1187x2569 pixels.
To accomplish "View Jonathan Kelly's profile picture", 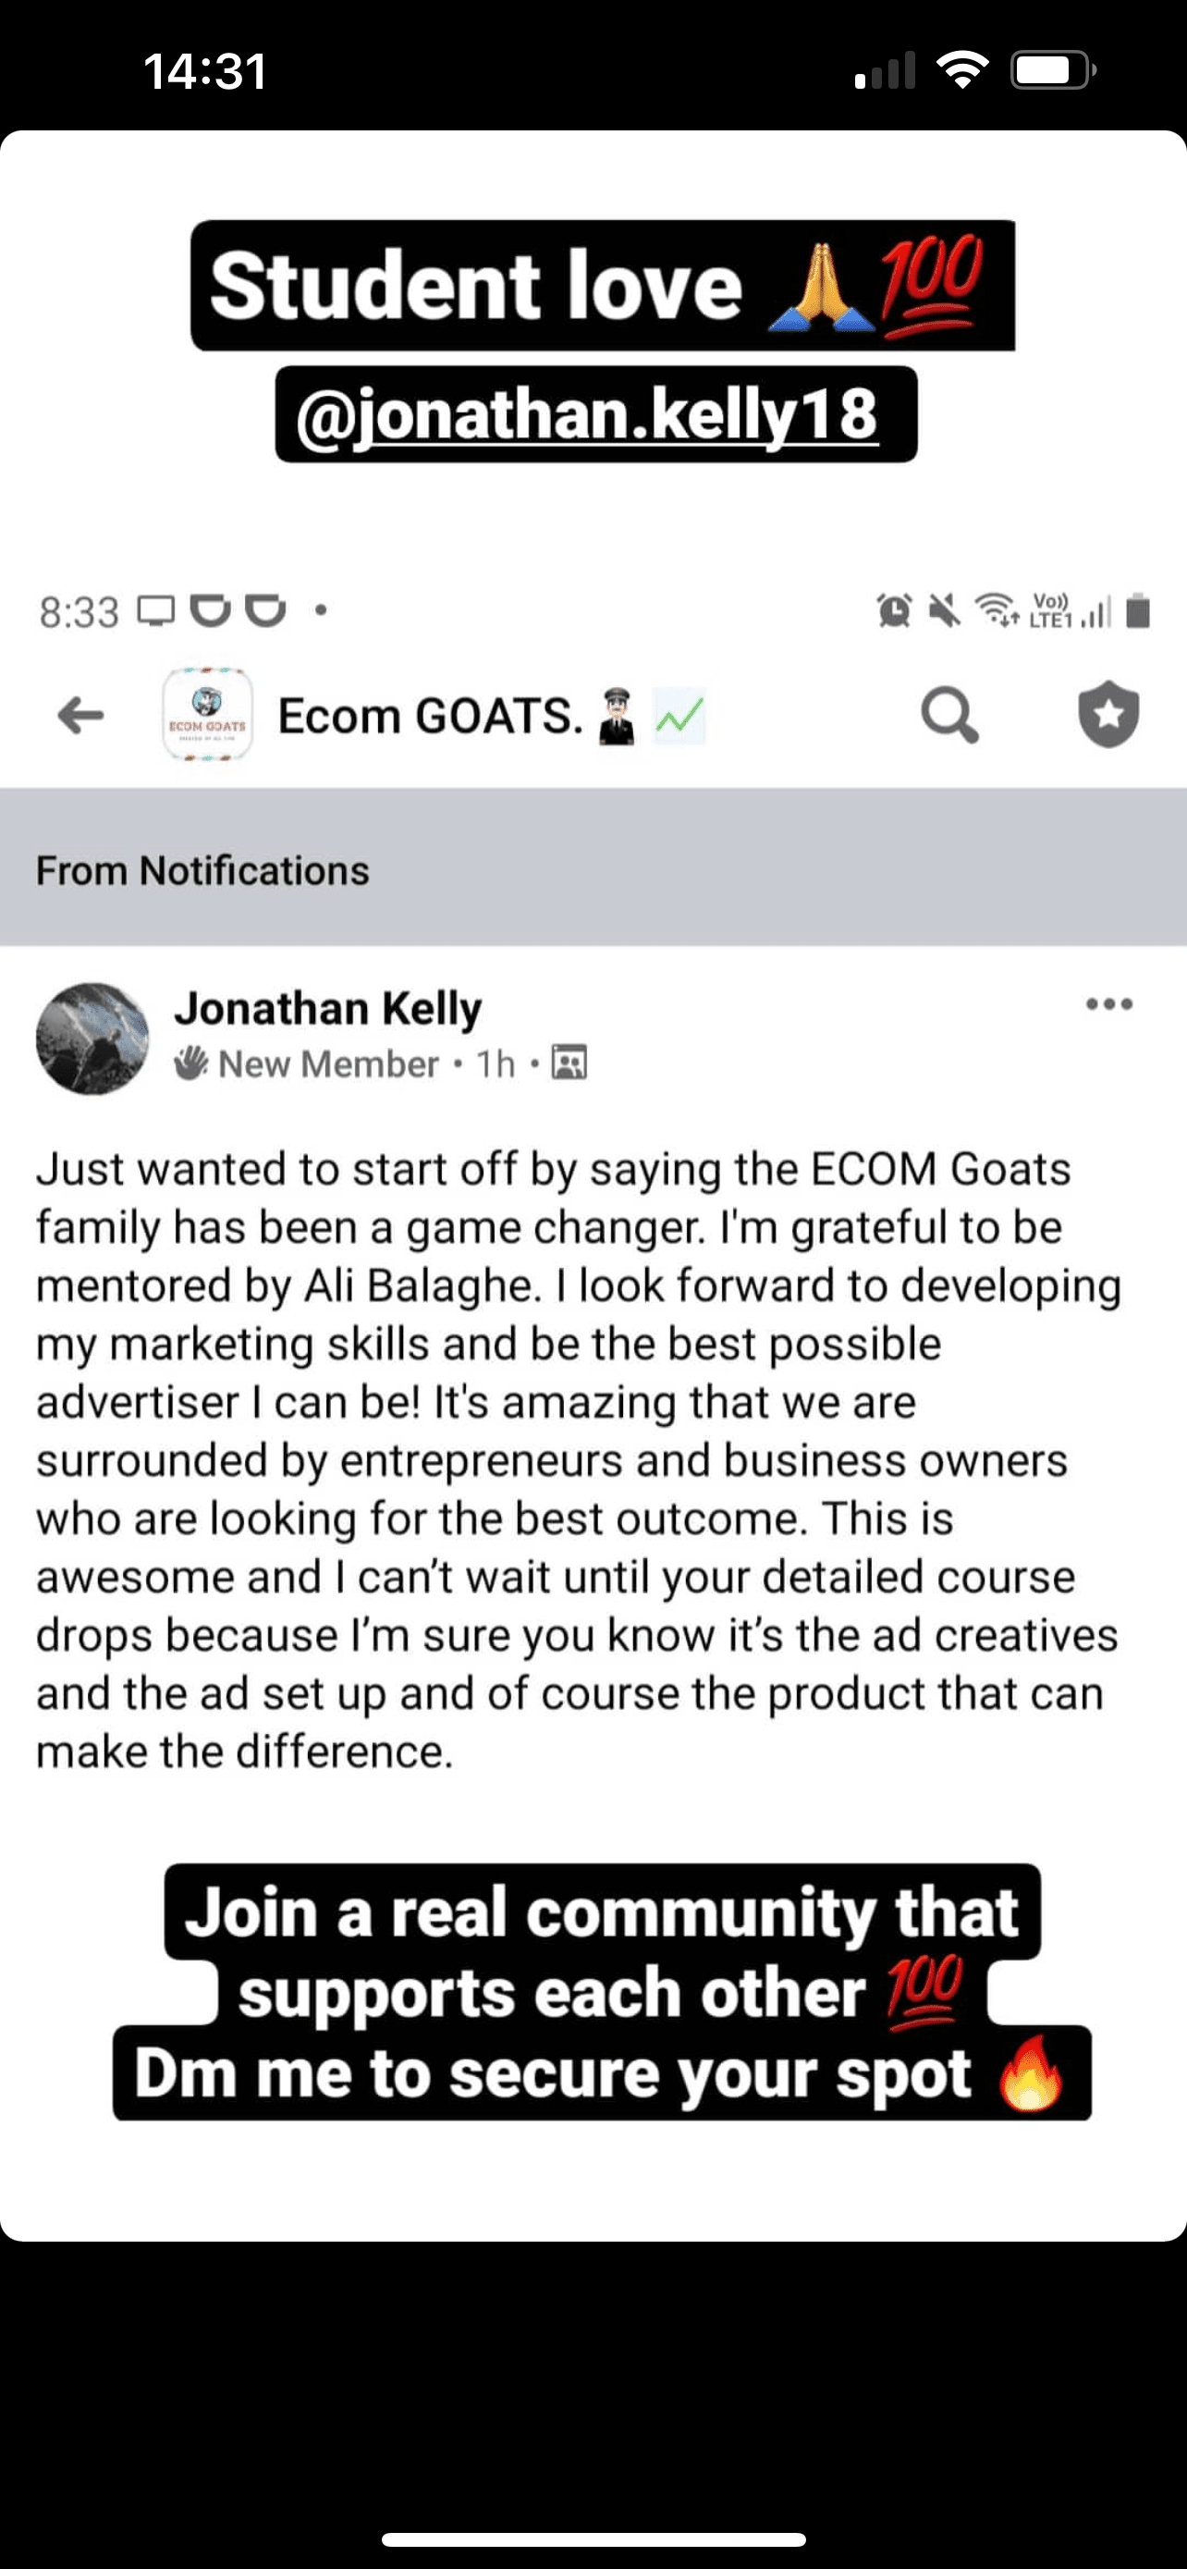I will pos(92,1039).
